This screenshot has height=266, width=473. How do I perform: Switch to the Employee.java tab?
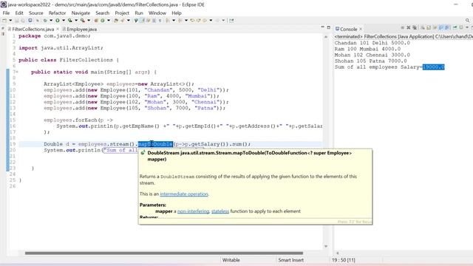(79, 30)
